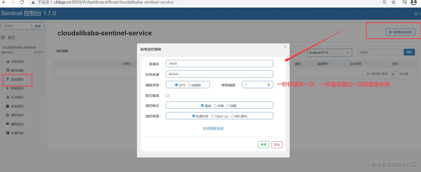Click the 单机阈值 stepper arrows

pos(268,85)
